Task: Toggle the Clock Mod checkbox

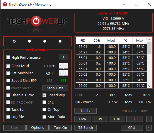Action: click(x=8, y=66)
